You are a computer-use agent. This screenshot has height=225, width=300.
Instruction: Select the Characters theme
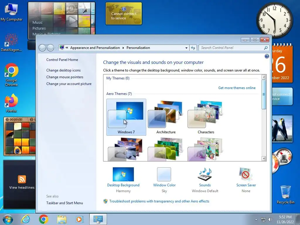[206, 117]
